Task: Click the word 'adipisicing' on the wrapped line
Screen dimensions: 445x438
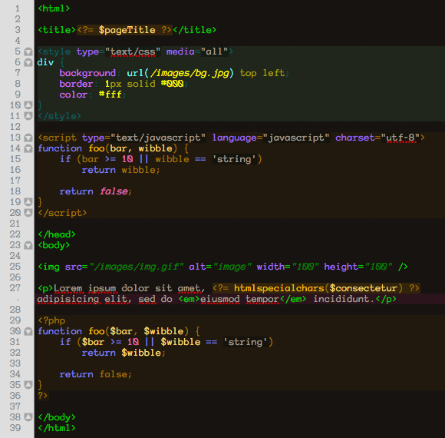Action: [x=68, y=299]
